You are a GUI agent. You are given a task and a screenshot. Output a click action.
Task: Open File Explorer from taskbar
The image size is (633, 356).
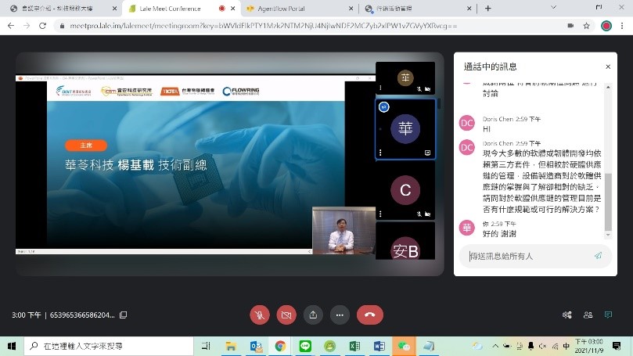[x=231, y=346]
